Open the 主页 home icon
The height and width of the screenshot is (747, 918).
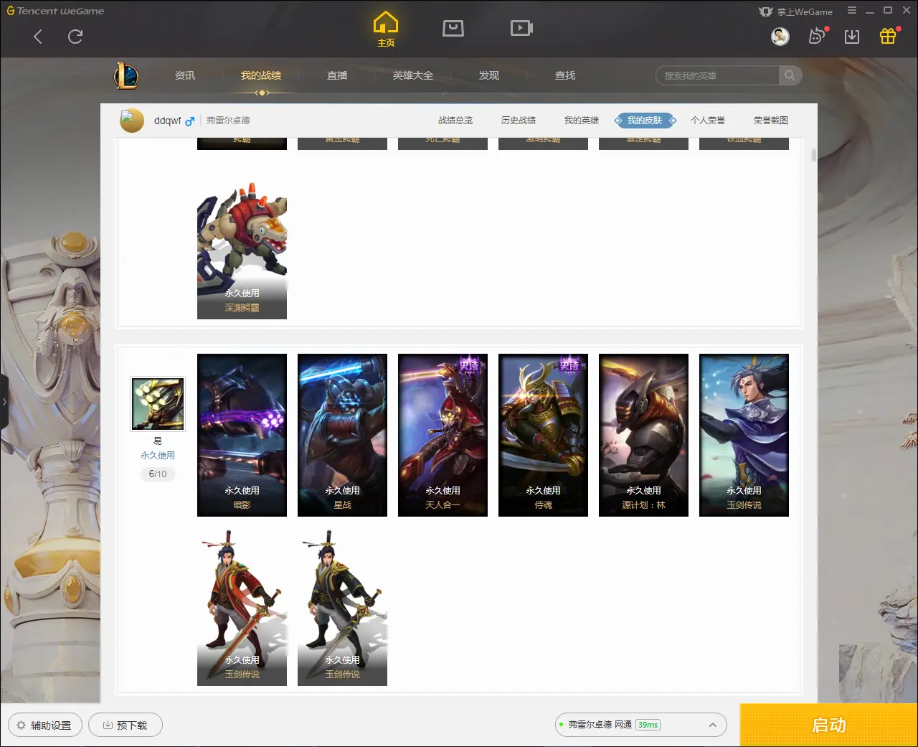click(x=386, y=29)
